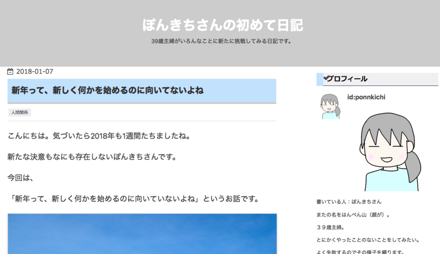Click the profile text またの名をはんぺん山（顔が）。
The height and width of the screenshot is (254, 440).
pos(353,215)
